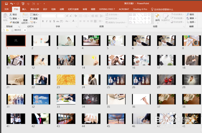Click the plus button next to template zone
The width and height of the screenshot is (202, 133).
(x=25, y=30)
